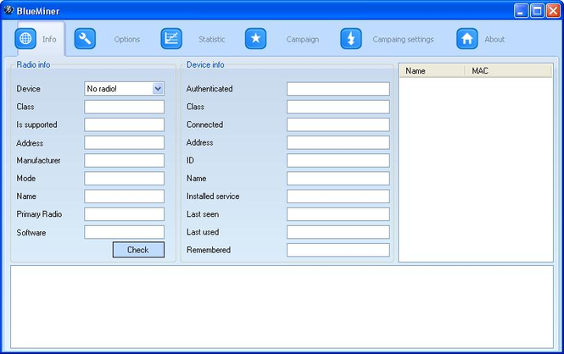The image size is (564, 354).
Task: Click the Device info group label
Action: (205, 64)
